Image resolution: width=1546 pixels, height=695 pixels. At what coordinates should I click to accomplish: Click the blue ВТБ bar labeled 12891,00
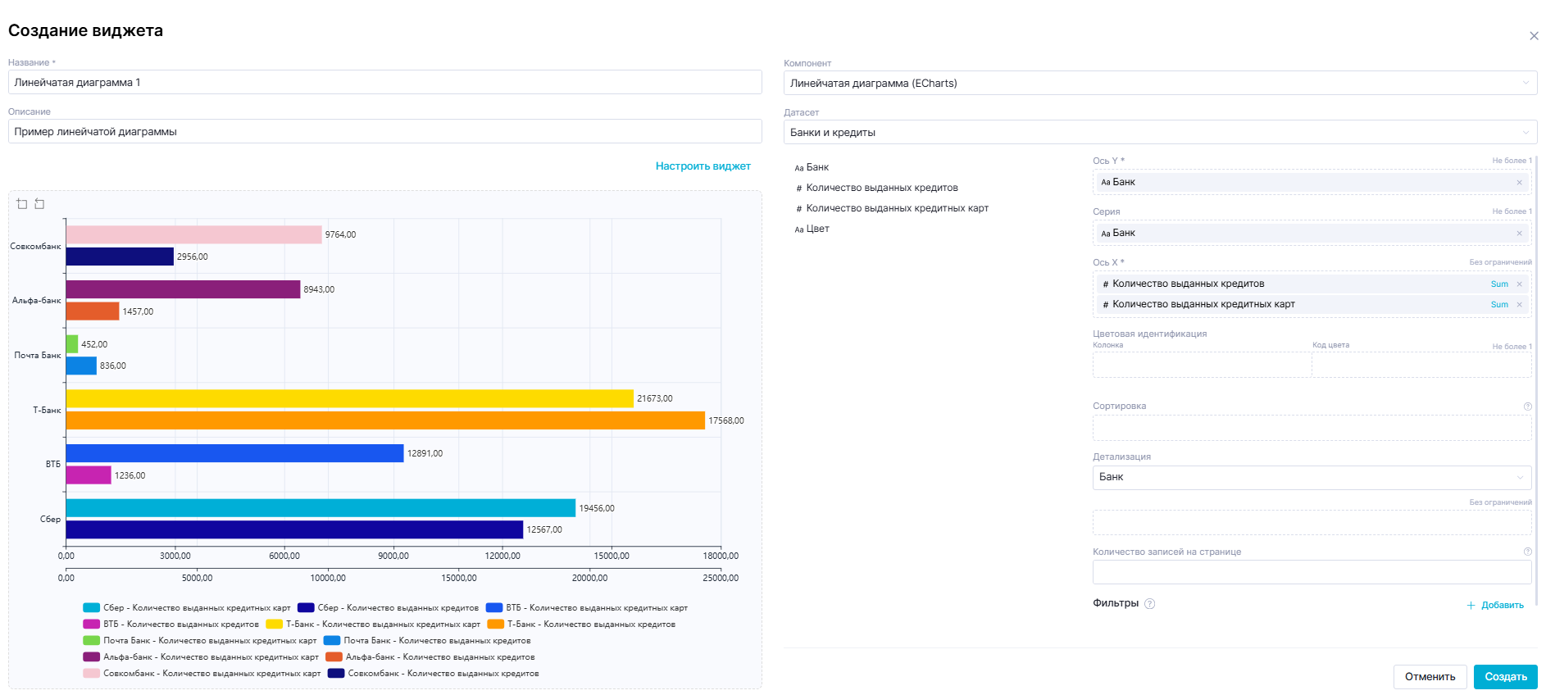coord(235,453)
